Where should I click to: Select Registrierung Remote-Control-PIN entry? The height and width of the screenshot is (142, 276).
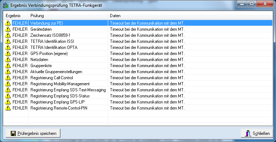(59, 108)
